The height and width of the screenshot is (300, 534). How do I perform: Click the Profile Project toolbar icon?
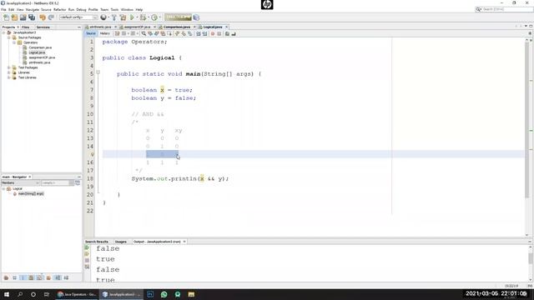click(154, 17)
